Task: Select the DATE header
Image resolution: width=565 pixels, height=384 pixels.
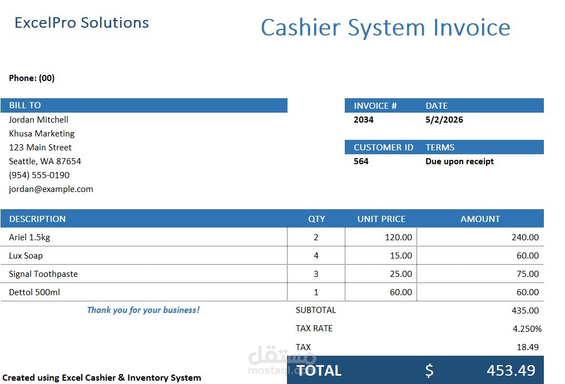Action: coord(437,105)
